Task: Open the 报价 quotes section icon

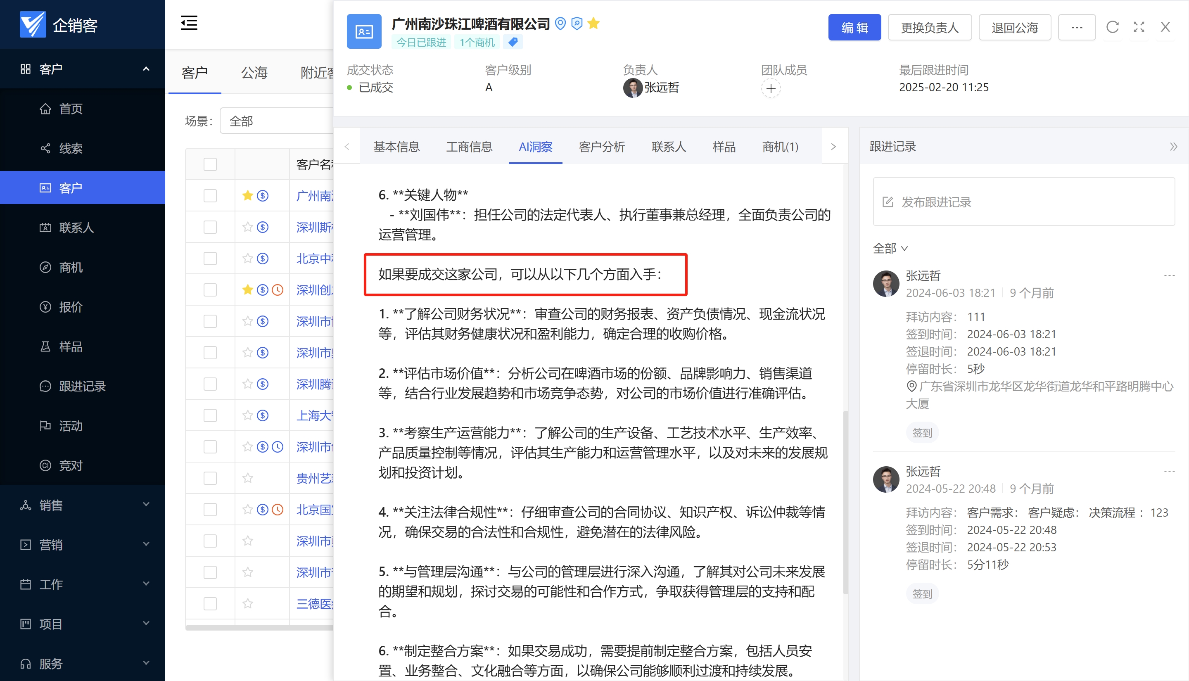Action: click(45, 307)
